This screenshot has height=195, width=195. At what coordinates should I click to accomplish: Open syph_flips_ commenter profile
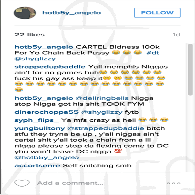coord(37,120)
